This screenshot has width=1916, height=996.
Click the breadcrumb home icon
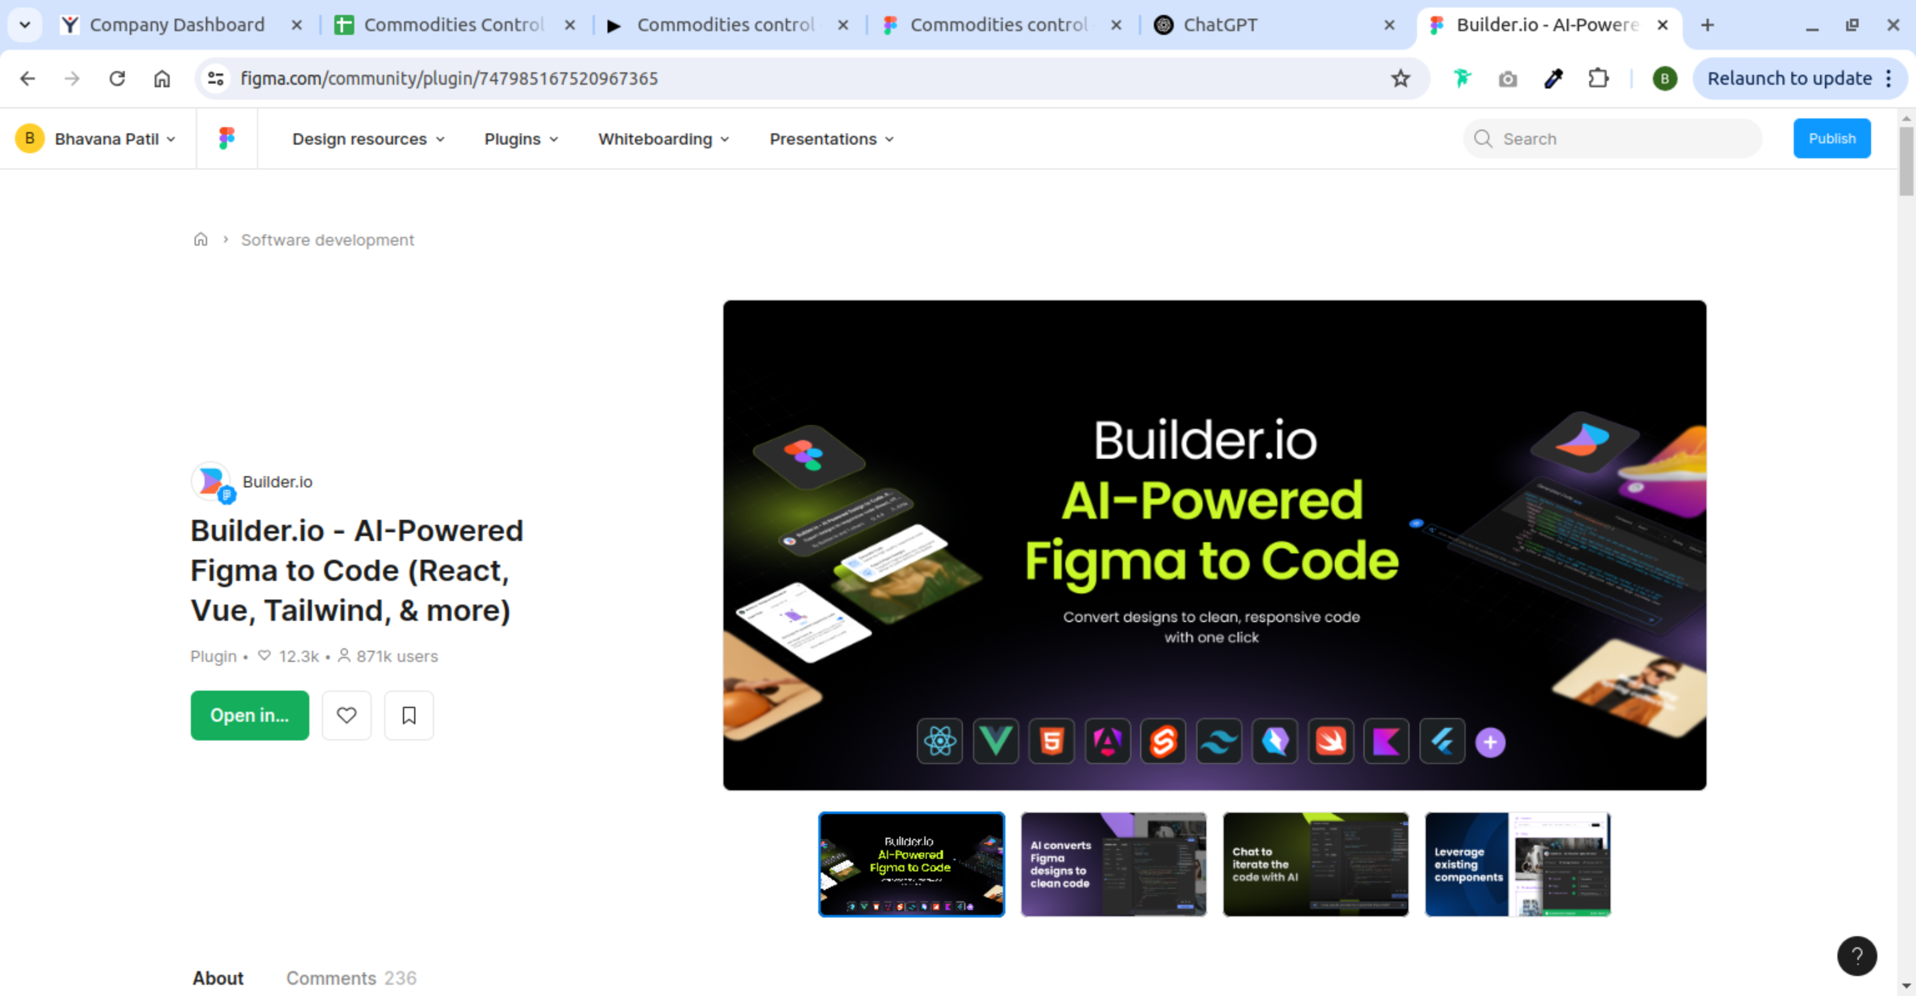(x=200, y=239)
